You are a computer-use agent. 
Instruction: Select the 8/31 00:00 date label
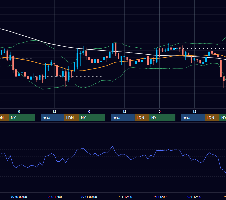point(89,197)
